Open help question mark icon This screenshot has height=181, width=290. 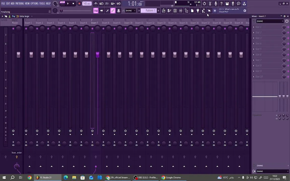point(221,4)
